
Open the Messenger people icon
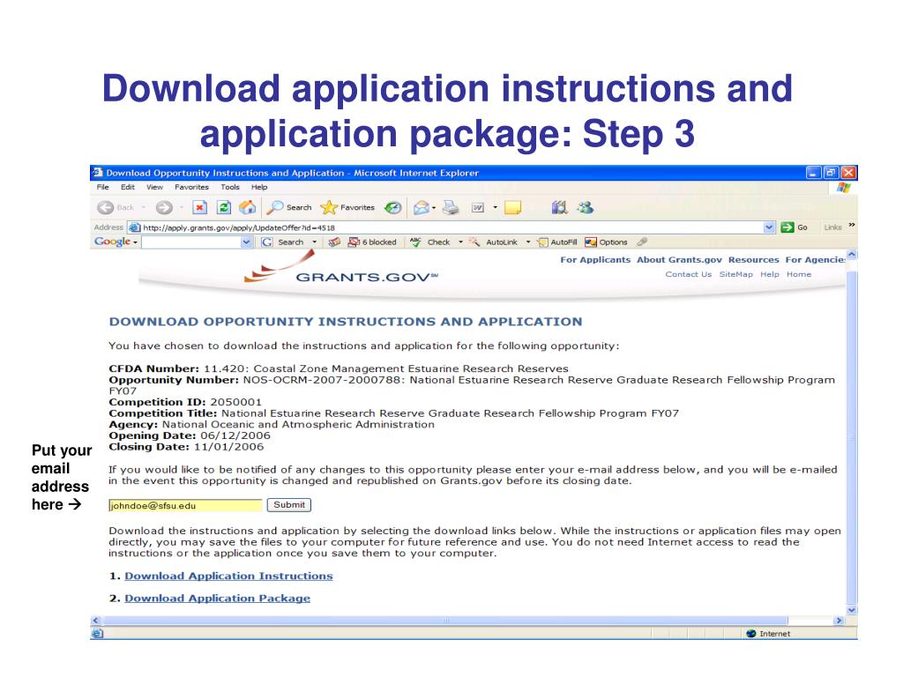(x=586, y=207)
